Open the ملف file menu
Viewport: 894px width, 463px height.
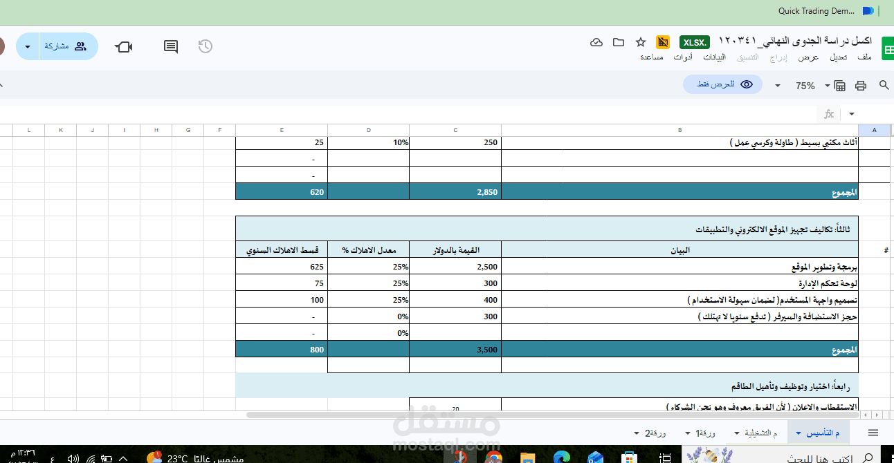click(864, 57)
